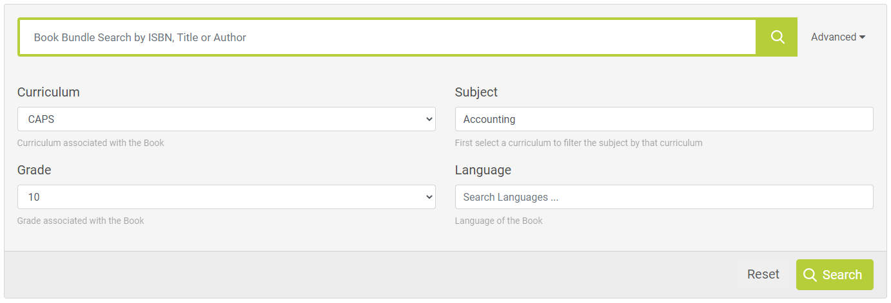Viewport: 891px width, 303px height.
Task: Click the Curriculum field label
Action: click(48, 93)
